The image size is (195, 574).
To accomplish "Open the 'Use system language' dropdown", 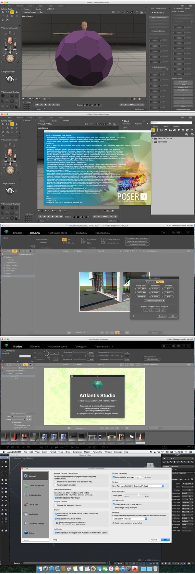I will pos(130,519).
